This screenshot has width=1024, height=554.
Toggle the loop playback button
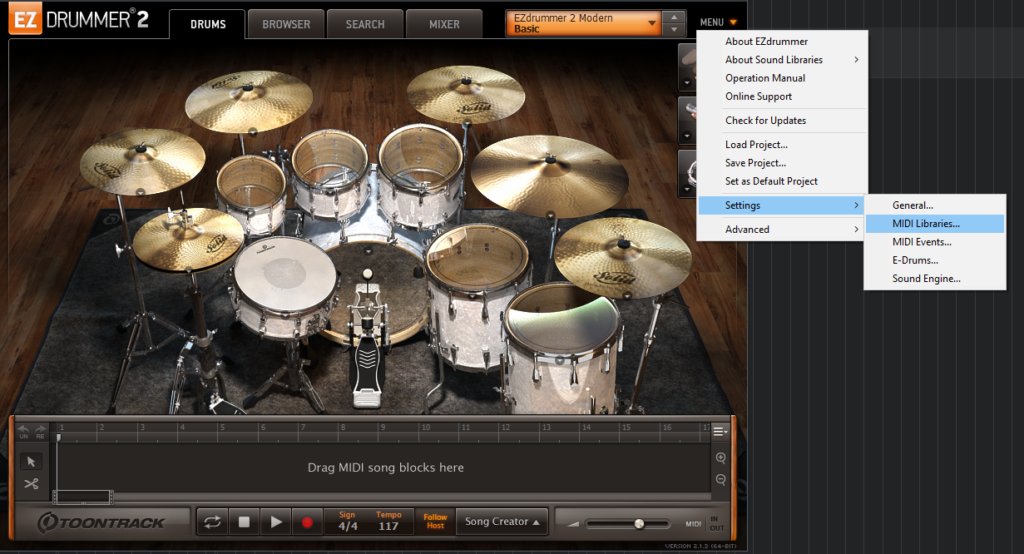[x=213, y=522]
